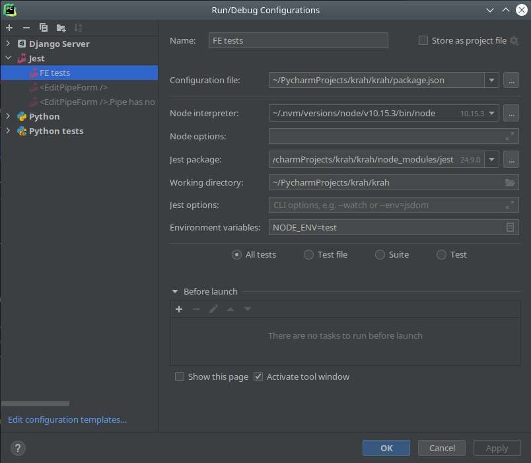Uncheck Activate tool window
The width and height of the screenshot is (531, 463).
[258, 376]
